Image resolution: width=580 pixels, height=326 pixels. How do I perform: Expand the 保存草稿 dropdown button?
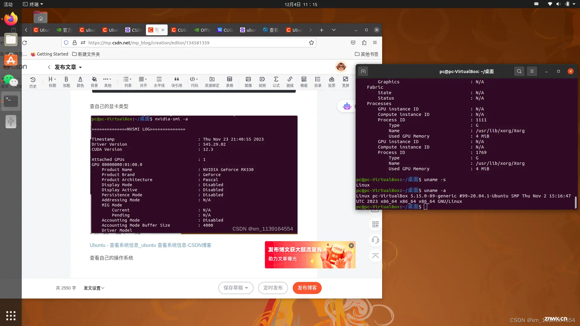pos(236,288)
